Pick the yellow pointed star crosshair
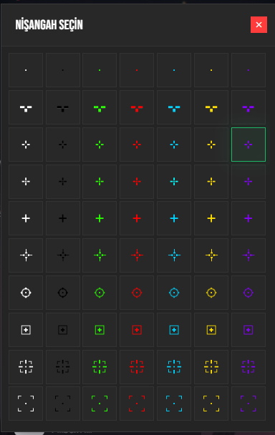275x435 pixels. coord(211,255)
